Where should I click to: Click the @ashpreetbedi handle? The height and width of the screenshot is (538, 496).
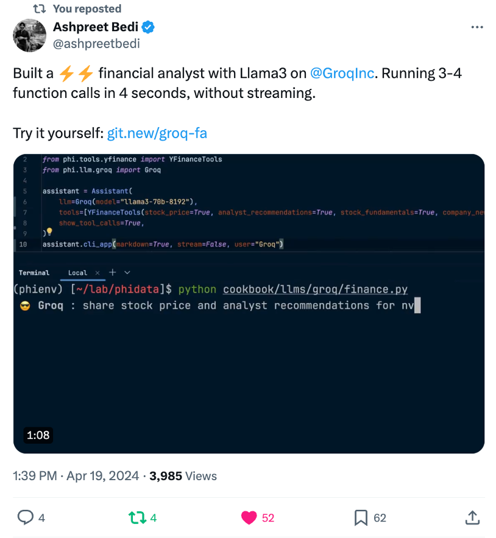coord(96,43)
